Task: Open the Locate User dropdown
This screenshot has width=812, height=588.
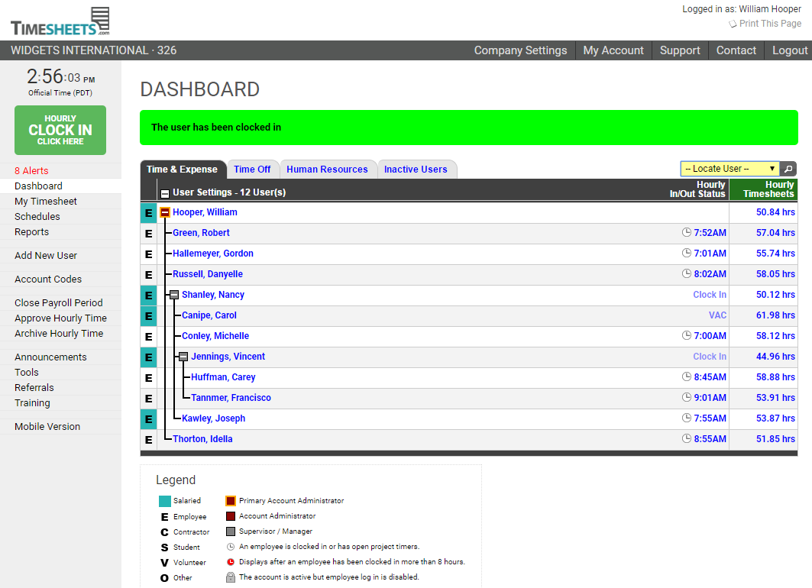Action: (x=730, y=169)
